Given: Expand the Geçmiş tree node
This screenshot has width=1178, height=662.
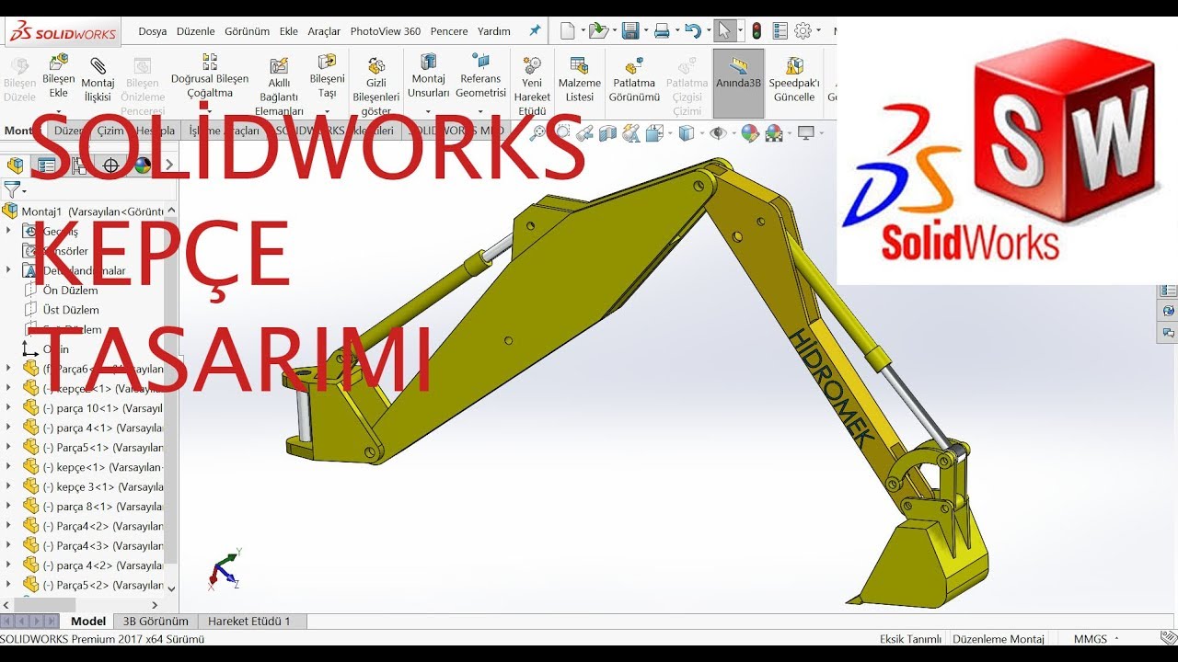Looking at the screenshot, I should tap(8, 231).
